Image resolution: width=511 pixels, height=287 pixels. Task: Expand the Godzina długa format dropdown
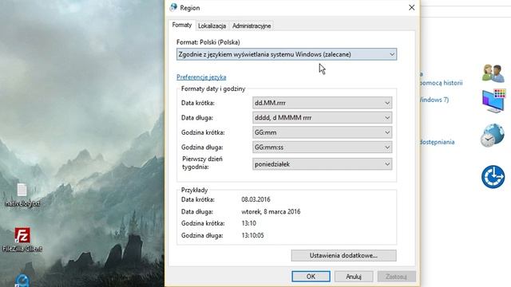point(322,147)
